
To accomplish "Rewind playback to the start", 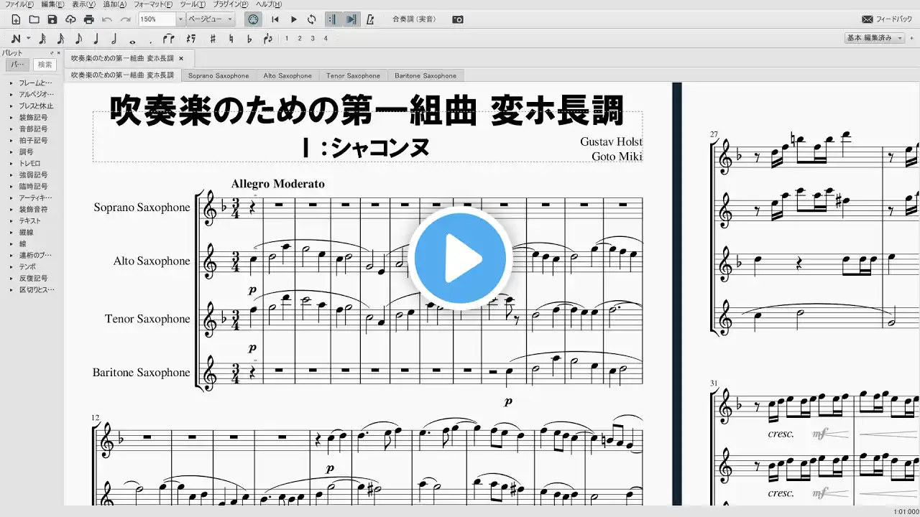I will point(275,19).
